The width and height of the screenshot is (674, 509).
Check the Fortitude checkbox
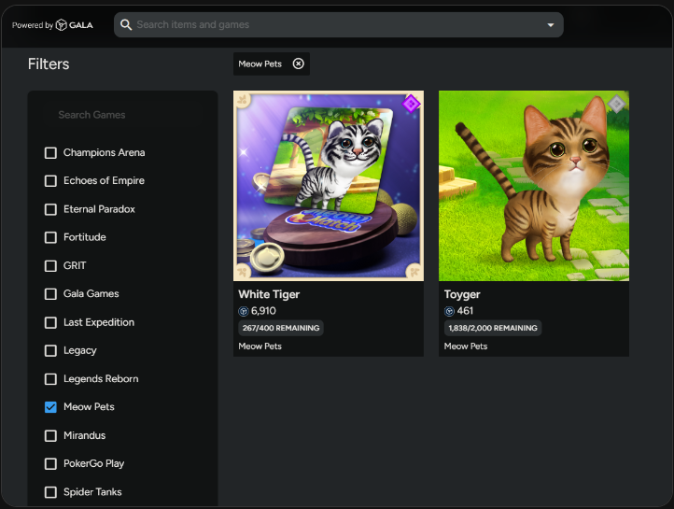point(50,237)
